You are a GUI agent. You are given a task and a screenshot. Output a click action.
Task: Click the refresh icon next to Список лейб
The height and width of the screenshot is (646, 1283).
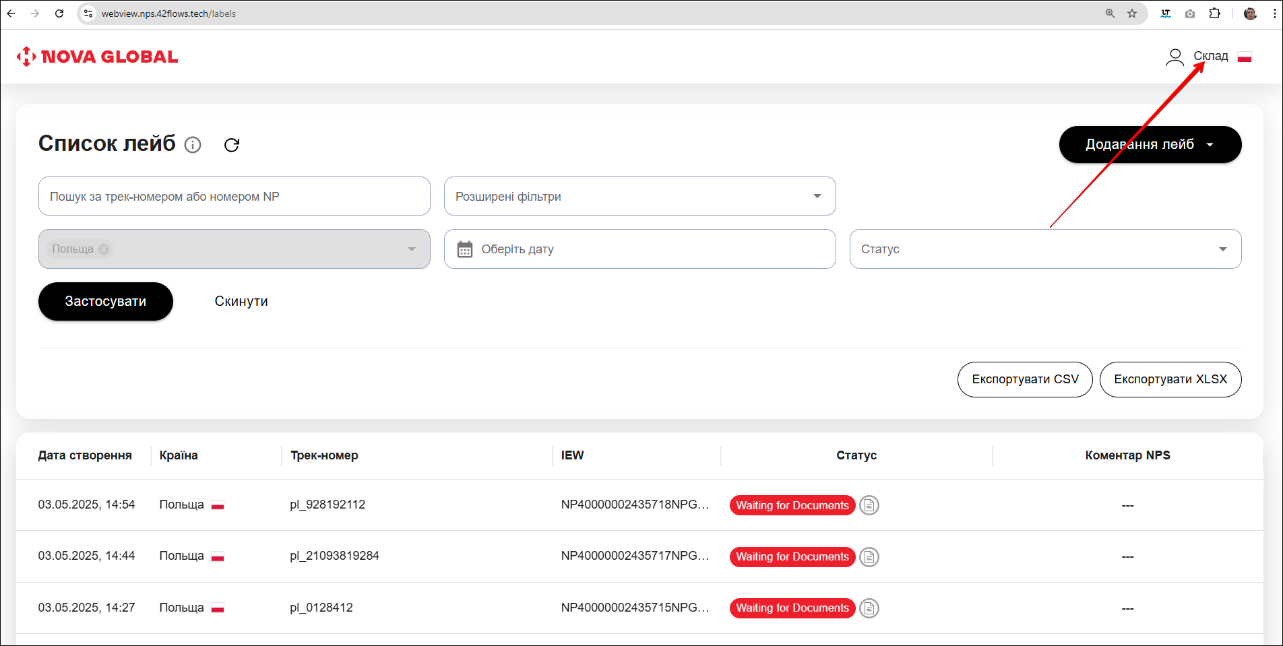(232, 145)
